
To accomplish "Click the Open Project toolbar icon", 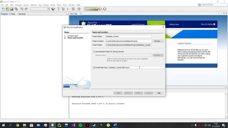I will click(x=12, y=9).
